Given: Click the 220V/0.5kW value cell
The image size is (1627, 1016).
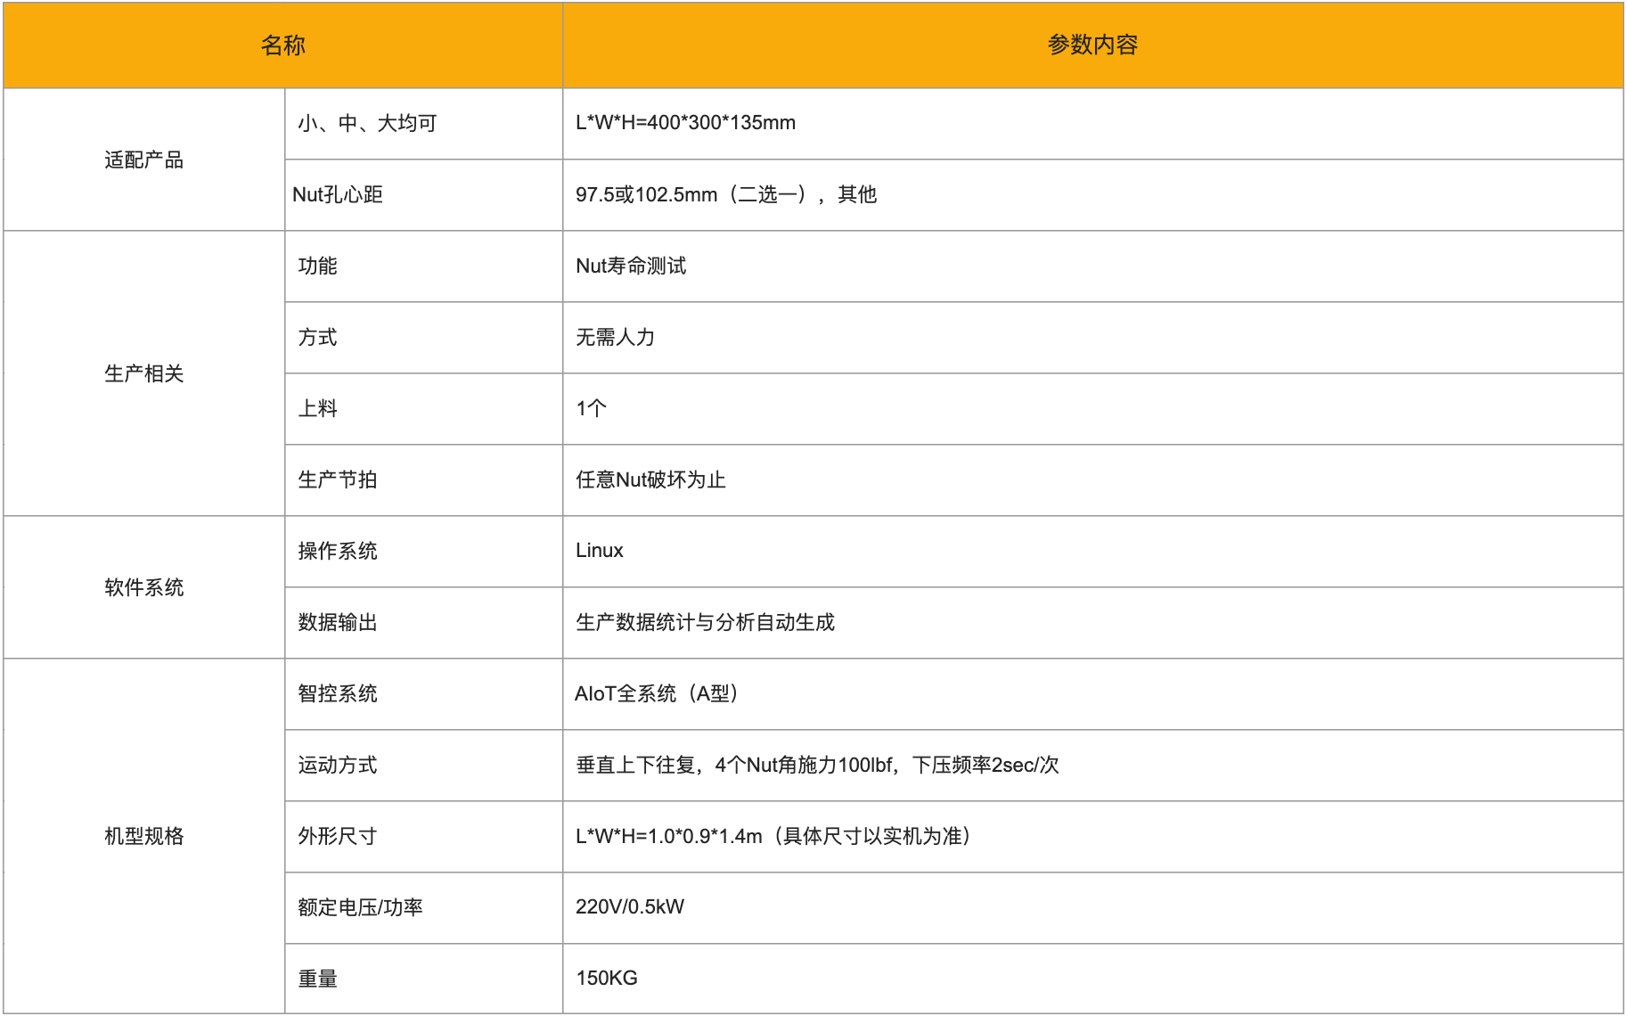Looking at the screenshot, I should (x=630, y=907).
